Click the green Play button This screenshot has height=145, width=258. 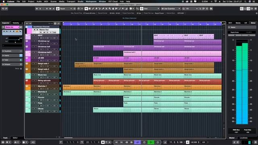151,142
